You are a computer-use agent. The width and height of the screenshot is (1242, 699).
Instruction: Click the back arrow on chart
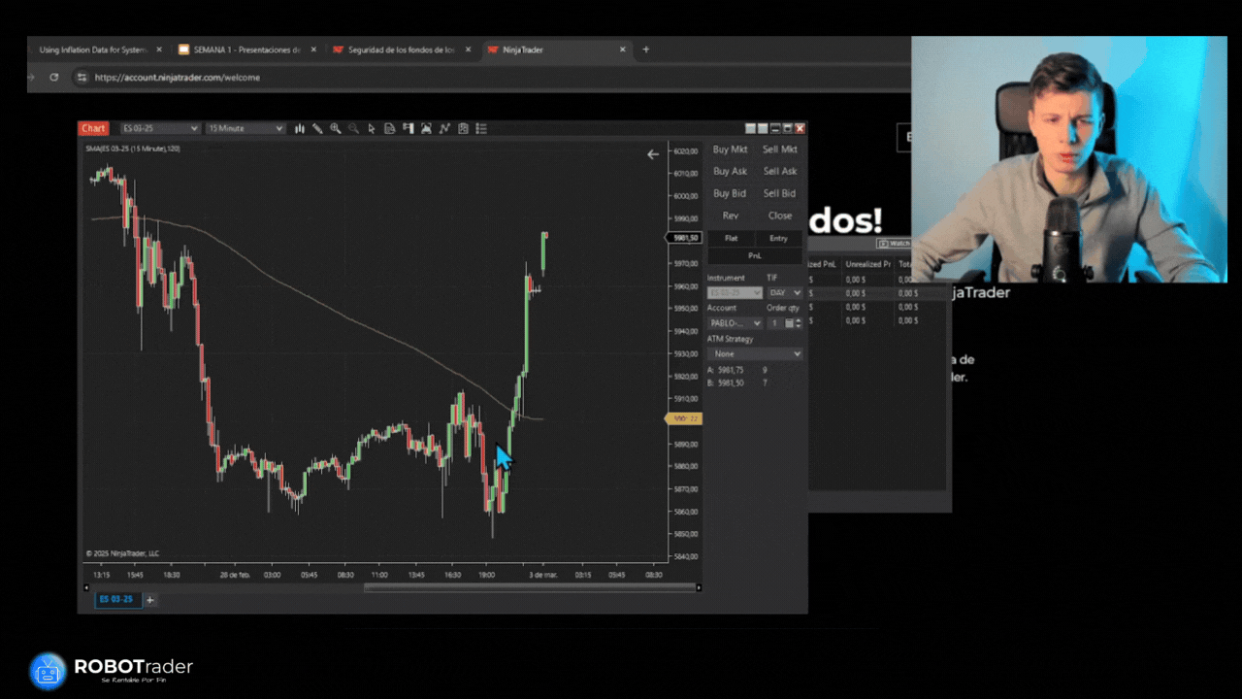point(653,154)
